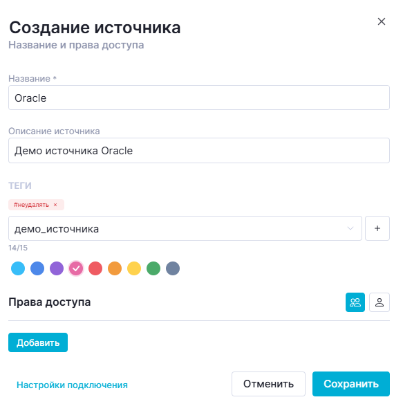Switch access rights to single user view
Screen dimensions: 403x413
(x=379, y=302)
